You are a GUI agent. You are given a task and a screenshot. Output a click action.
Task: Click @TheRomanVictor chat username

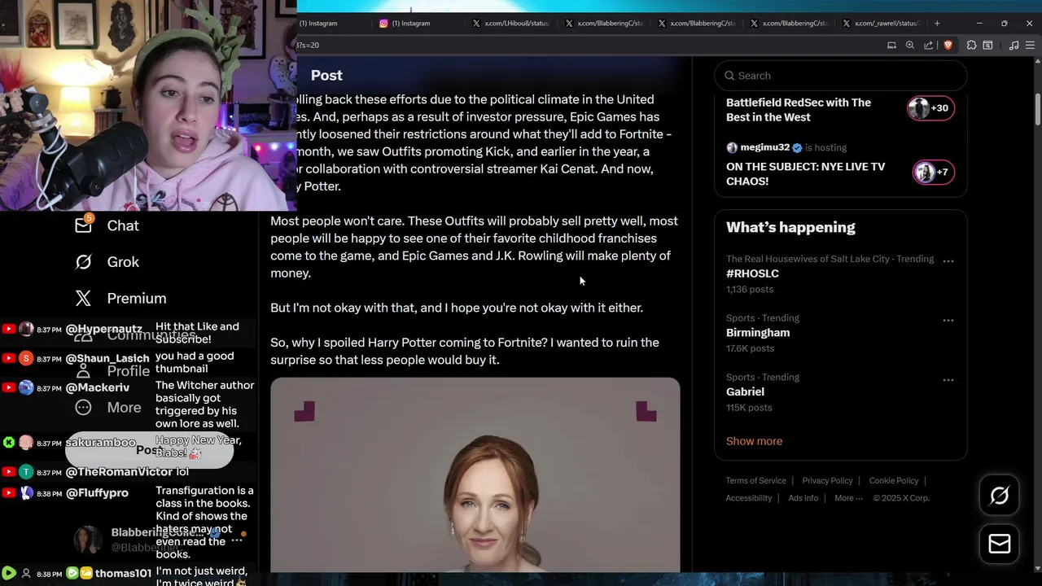point(119,472)
